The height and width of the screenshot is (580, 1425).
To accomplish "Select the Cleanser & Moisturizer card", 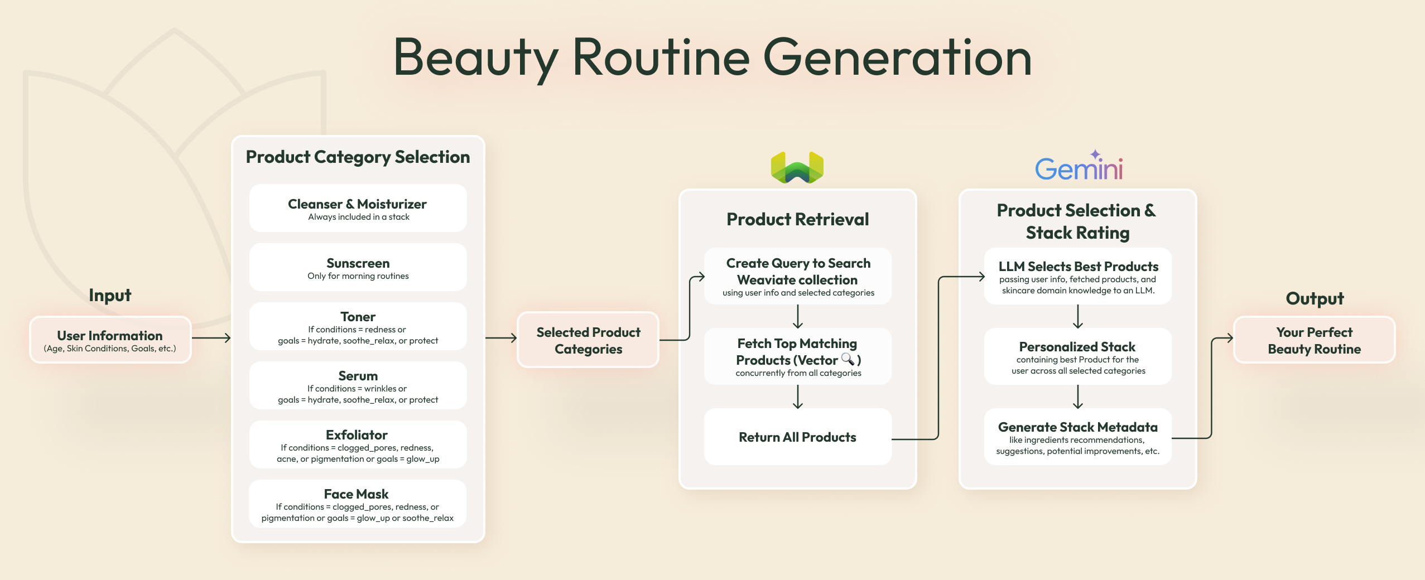I will [x=358, y=208].
